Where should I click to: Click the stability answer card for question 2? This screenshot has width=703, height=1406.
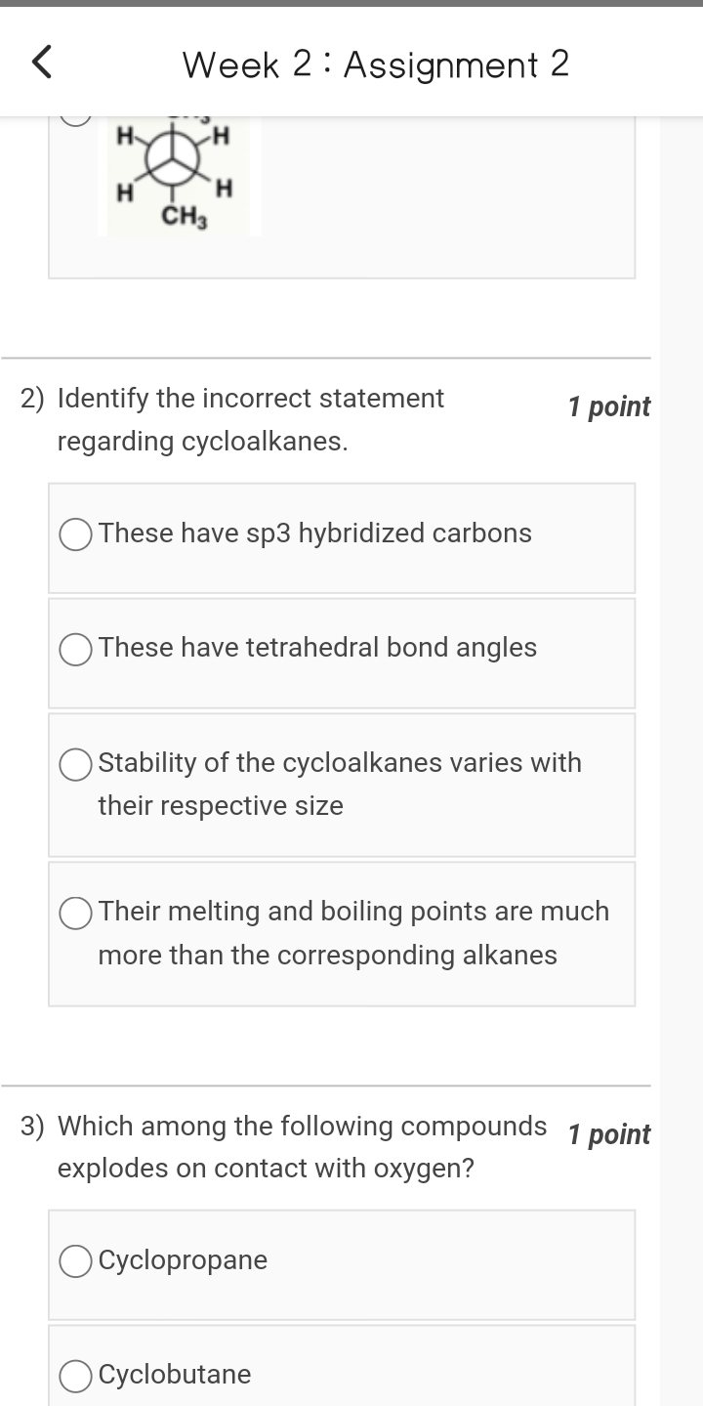342,785
